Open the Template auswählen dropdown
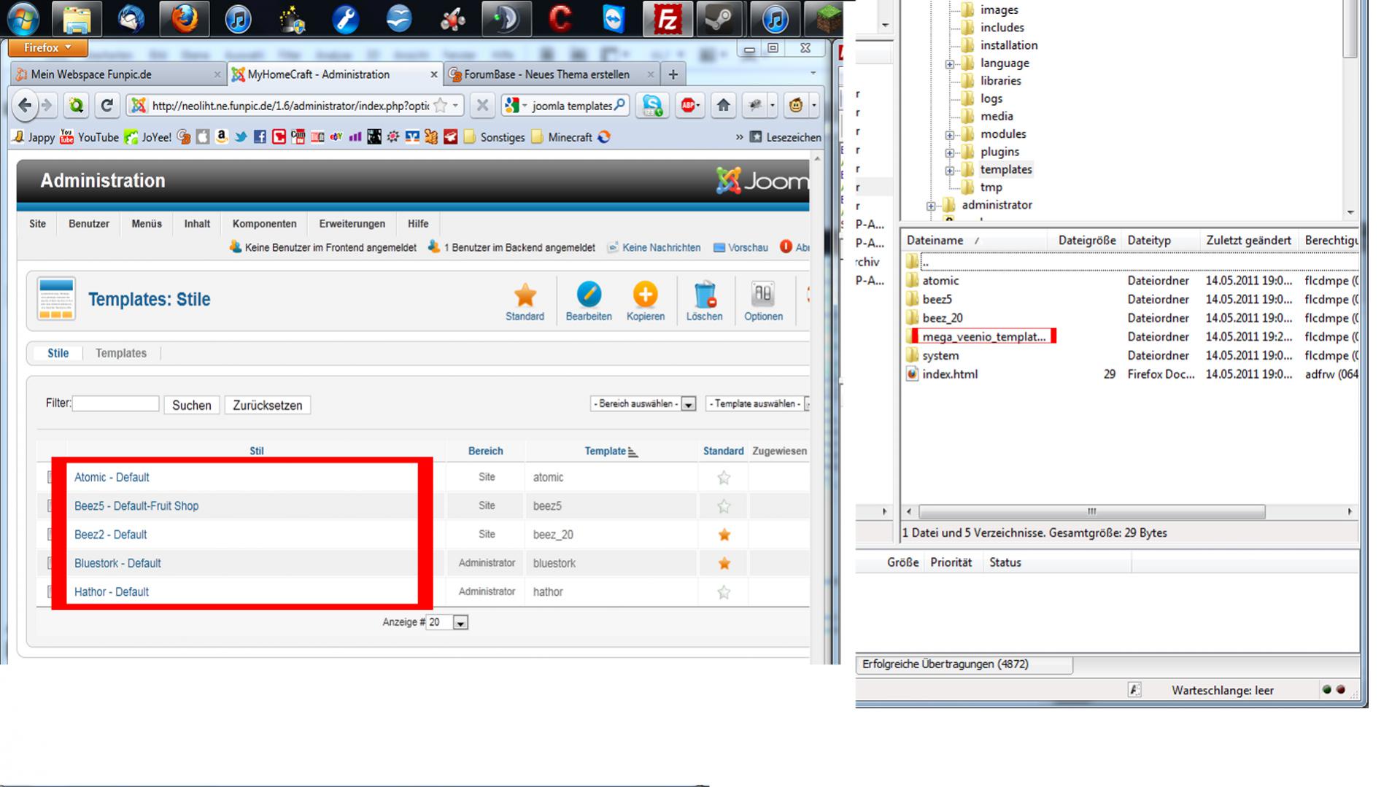 (758, 404)
